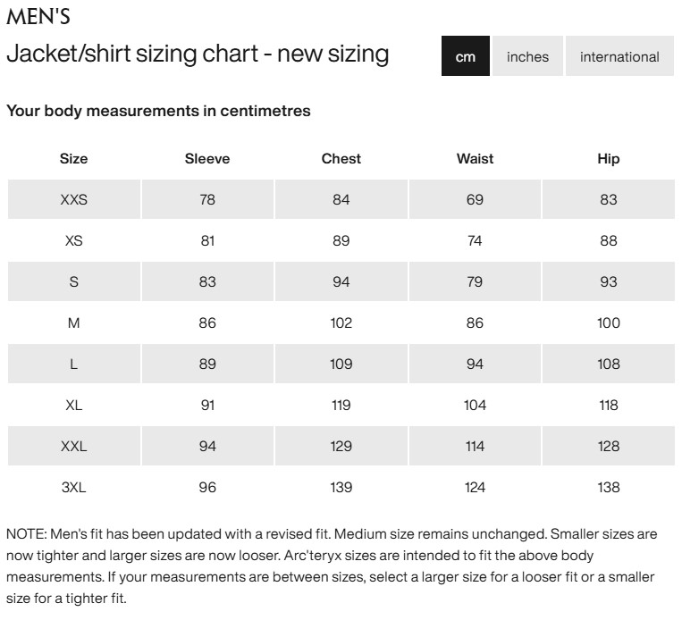Screen dimensions: 682x620
Task: Click the chest value 94 for size S
Action: 341,282
